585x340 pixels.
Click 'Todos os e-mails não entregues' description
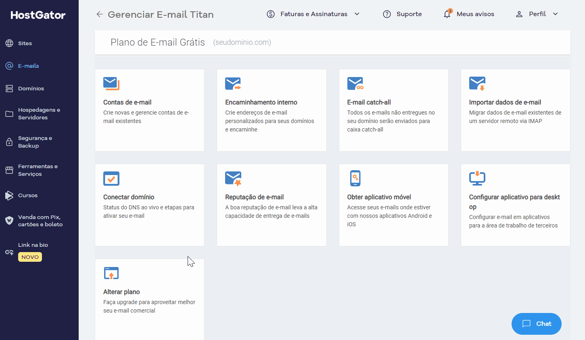pyautogui.click(x=391, y=121)
